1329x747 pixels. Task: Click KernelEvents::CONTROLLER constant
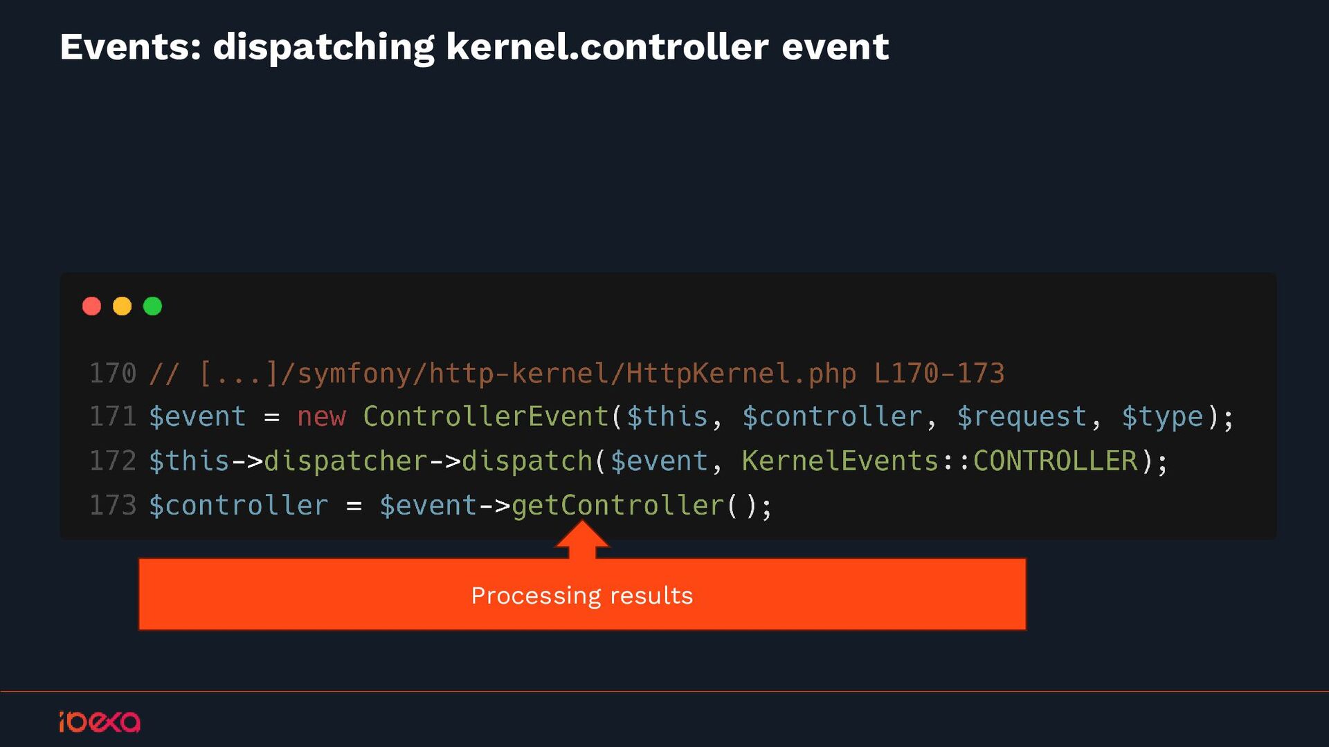[x=939, y=461]
